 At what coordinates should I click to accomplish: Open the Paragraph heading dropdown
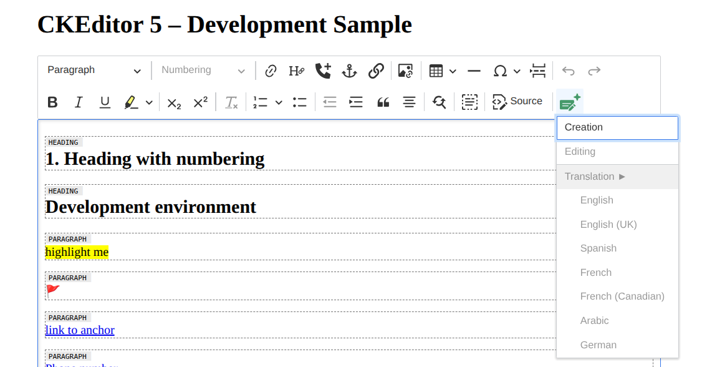[94, 71]
